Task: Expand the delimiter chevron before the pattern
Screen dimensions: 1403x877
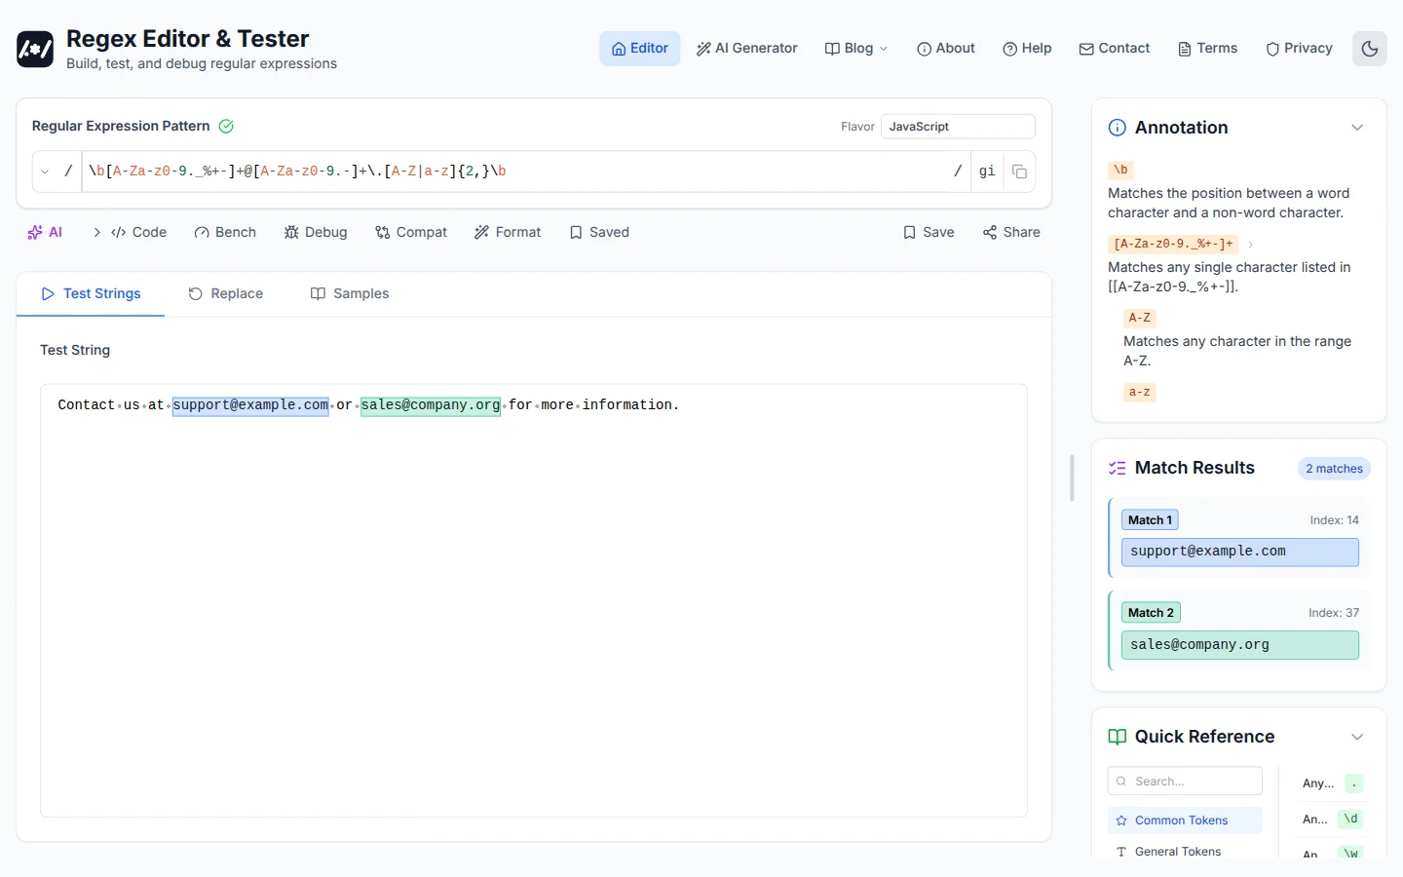Action: [45, 172]
